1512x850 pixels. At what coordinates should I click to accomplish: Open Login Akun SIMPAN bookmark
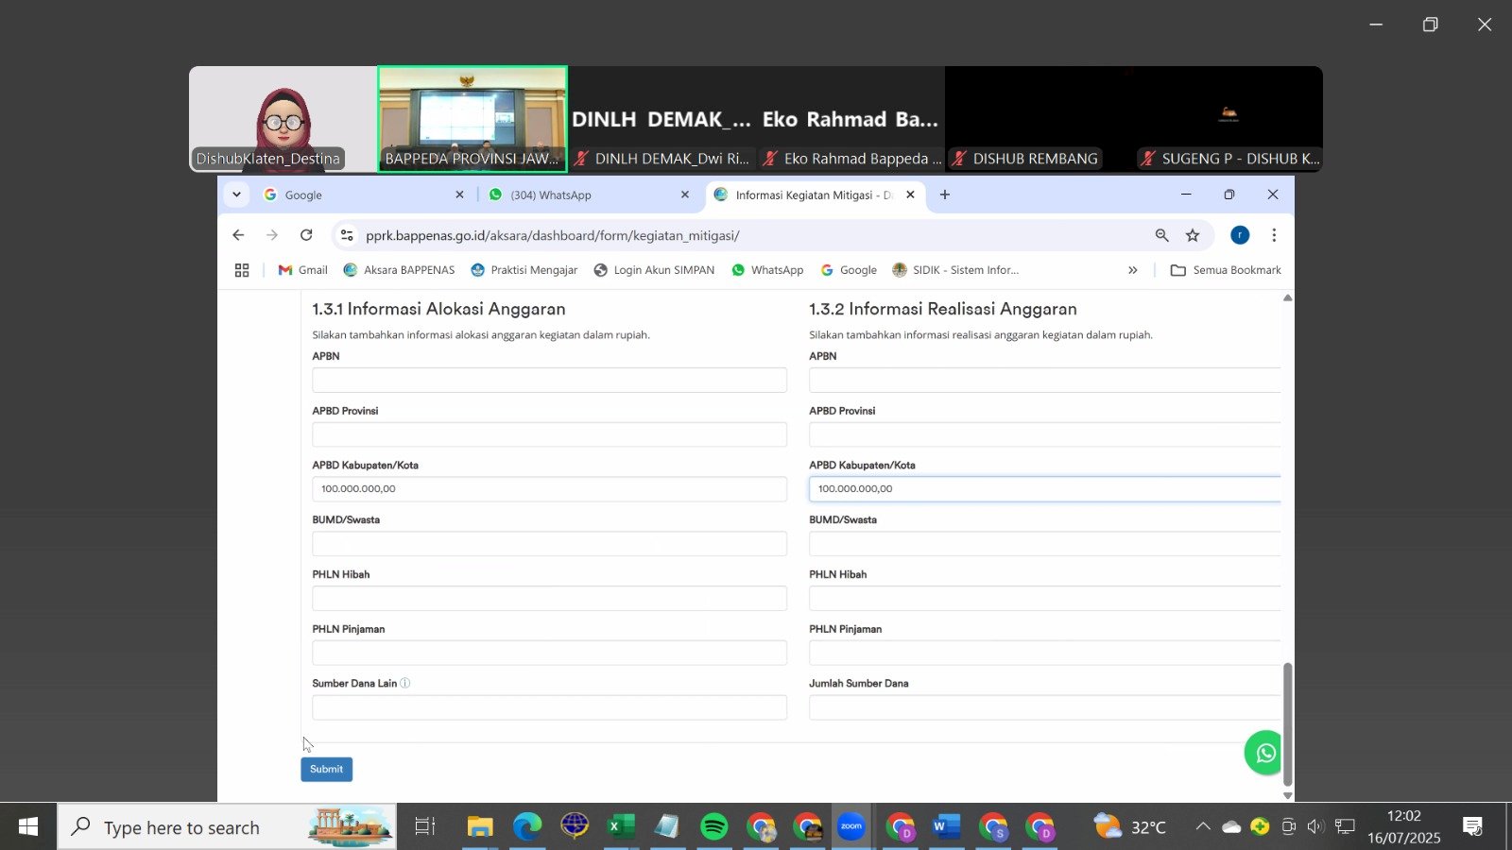point(654,270)
